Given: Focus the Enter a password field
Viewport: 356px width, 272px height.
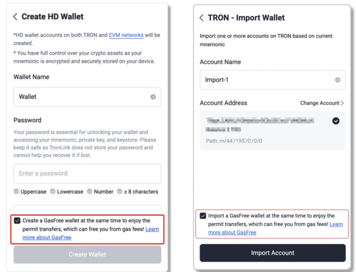Looking at the screenshot, I should [87, 174].
